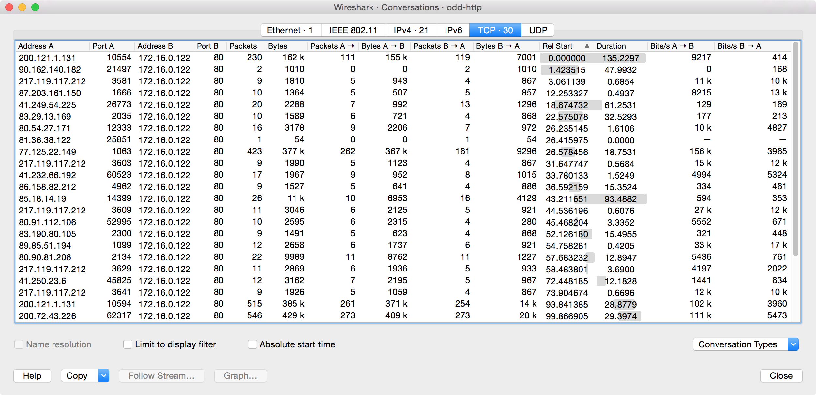816x395 pixels.
Task: Enable Absolute start time checkbox
Action: tap(252, 344)
